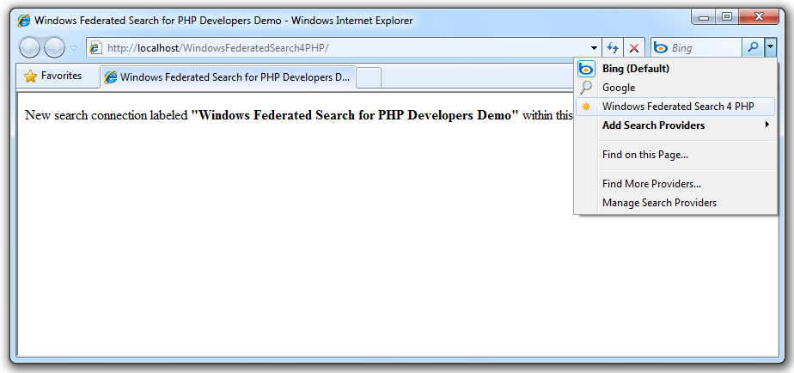Click the Refresh page icon
794x373 pixels.
click(613, 48)
